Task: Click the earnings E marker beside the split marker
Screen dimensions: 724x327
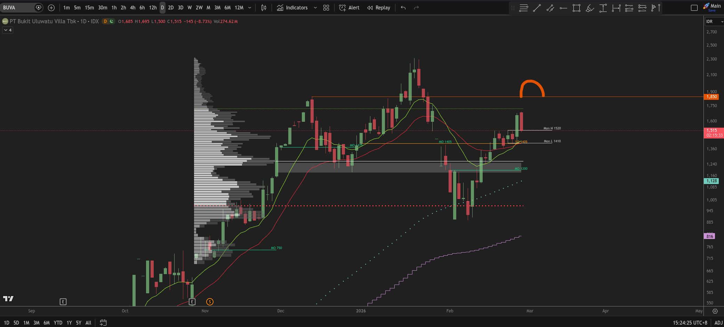Action: point(192,302)
